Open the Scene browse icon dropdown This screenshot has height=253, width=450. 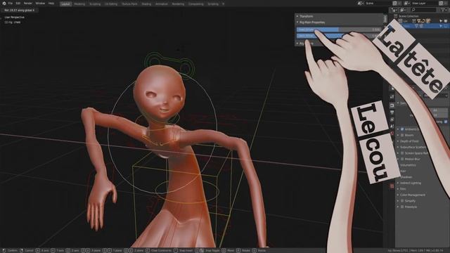[361, 4]
